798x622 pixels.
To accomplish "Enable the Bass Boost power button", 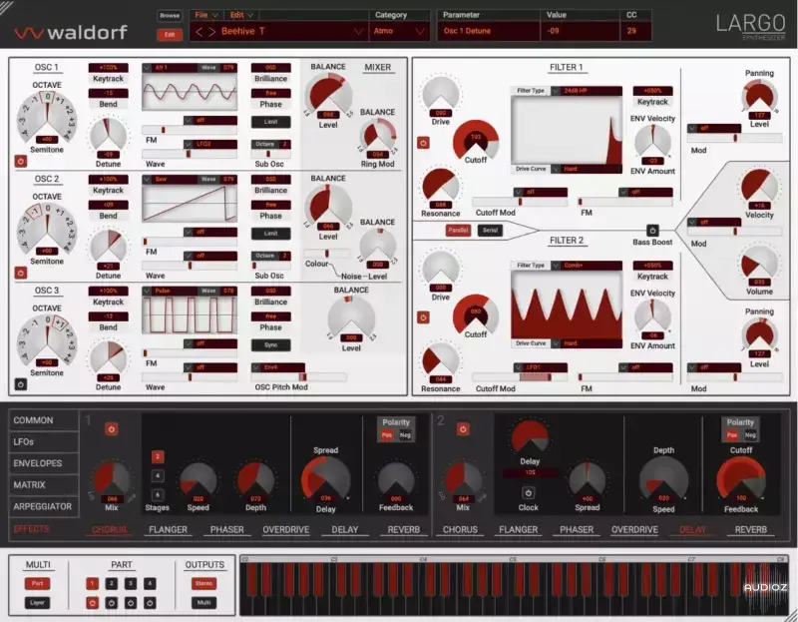I will coord(652,230).
